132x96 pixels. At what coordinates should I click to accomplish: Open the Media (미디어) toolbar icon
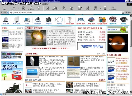(63, 8)
